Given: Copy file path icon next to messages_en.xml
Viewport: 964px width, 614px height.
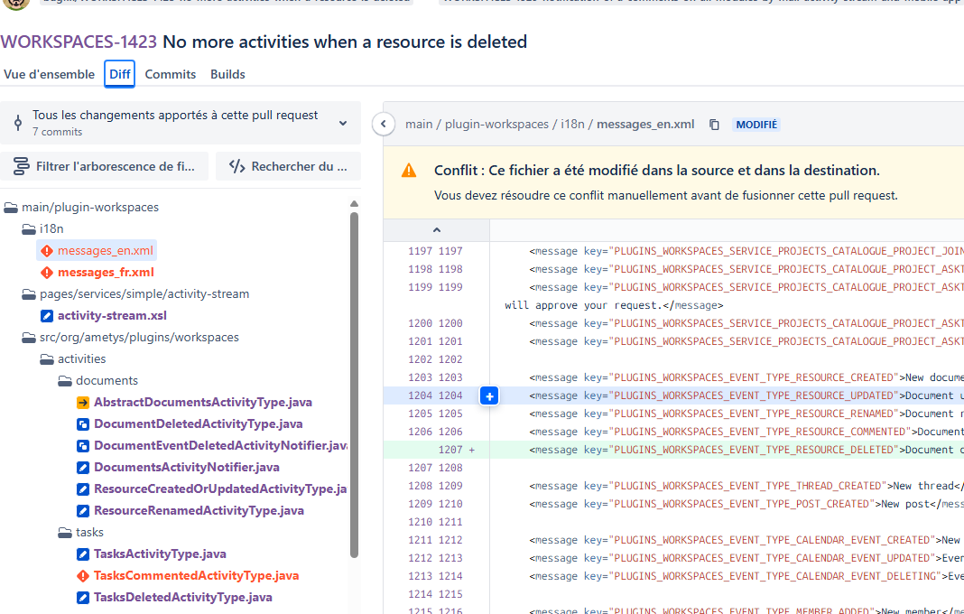Looking at the screenshot, I should (x=714, y=125).
